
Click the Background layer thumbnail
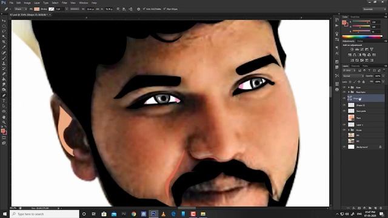(351, 147)
